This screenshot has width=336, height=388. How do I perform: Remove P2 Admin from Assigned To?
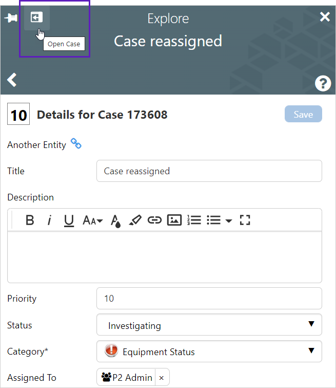[161, 378]
